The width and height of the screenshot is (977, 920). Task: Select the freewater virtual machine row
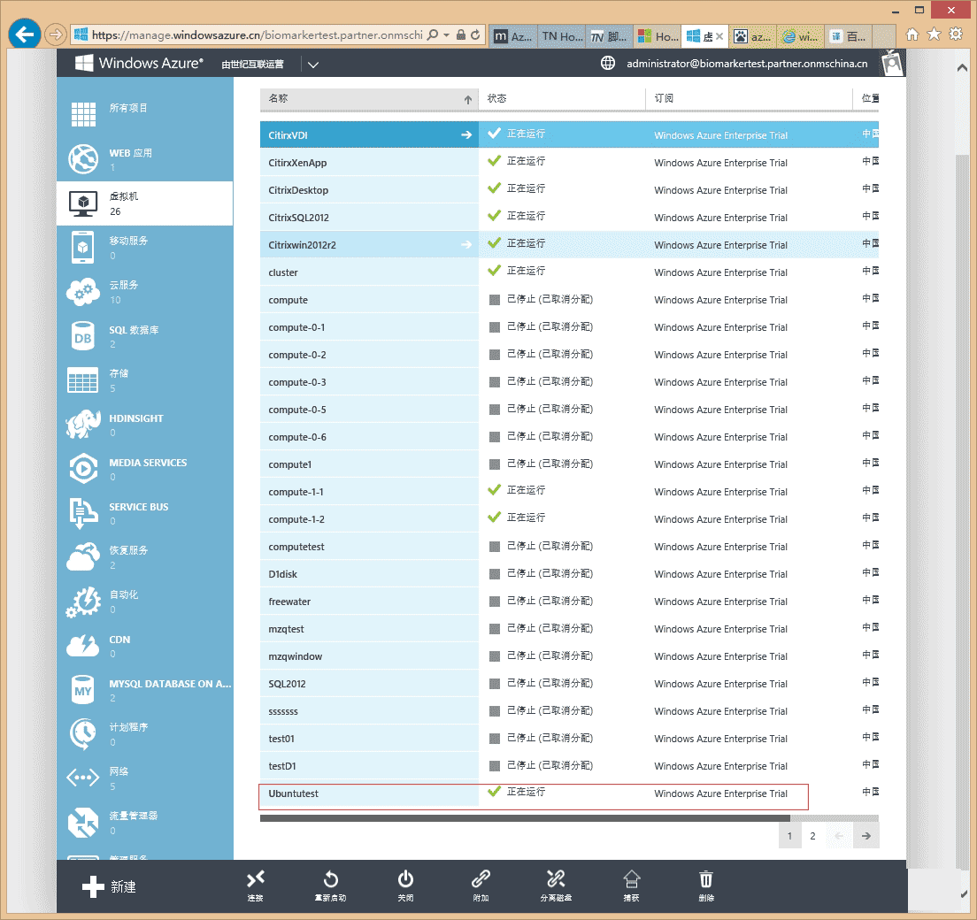pos(569,601)
